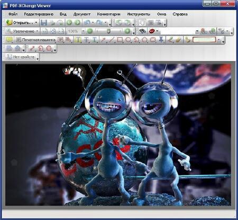Click the green zoom-in plus button
Image resolution: width=238 pixels, height=220 pixels.
tap(127, 31)
